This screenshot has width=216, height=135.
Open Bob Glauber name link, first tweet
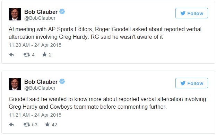[41, 12]
